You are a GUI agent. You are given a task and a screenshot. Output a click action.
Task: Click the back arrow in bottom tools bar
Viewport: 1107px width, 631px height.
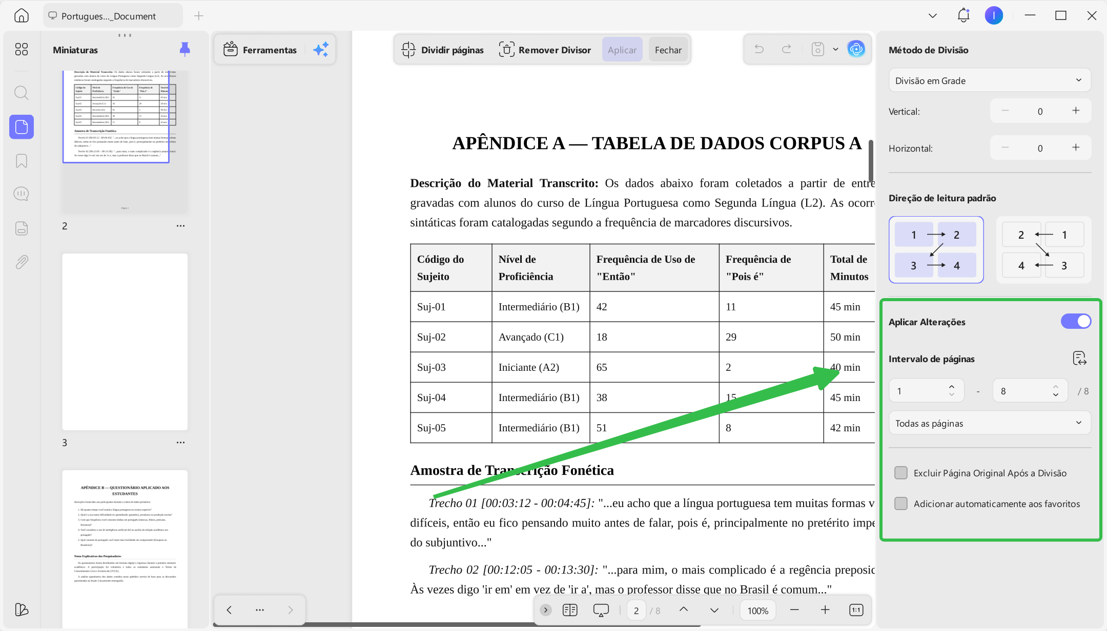point(229,609)
